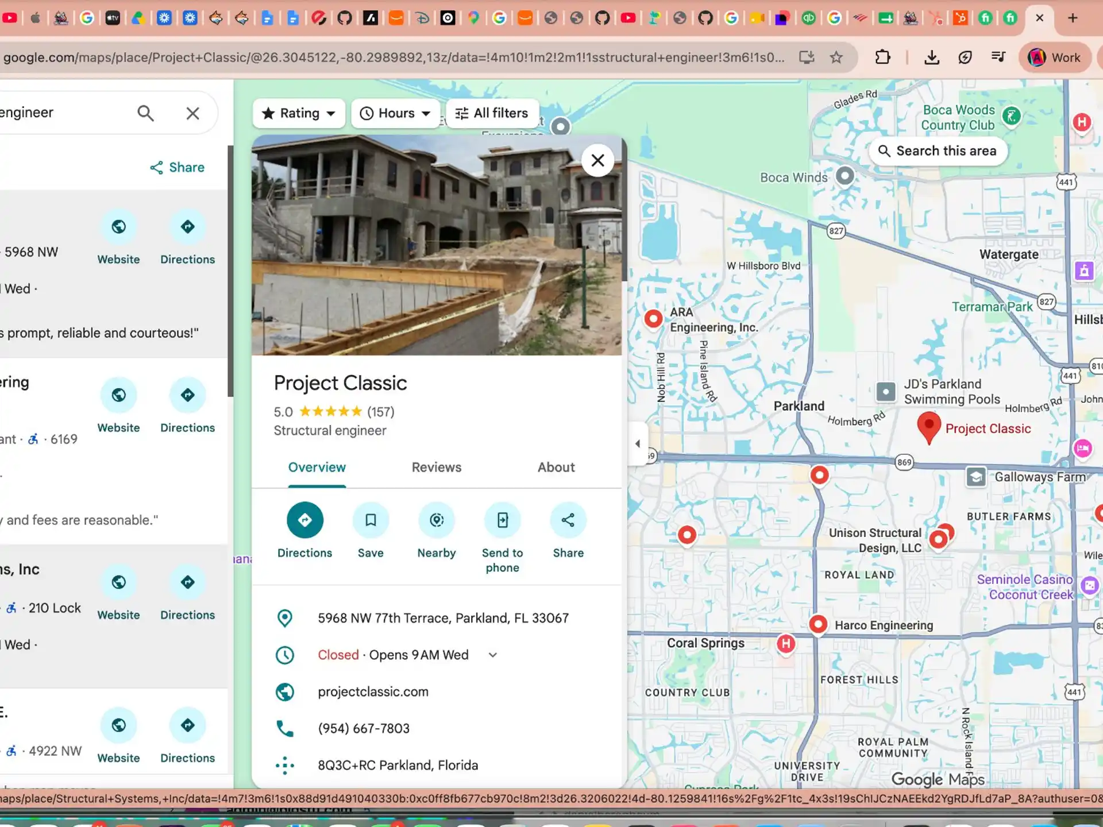Save Project Classic to a list

371,530
